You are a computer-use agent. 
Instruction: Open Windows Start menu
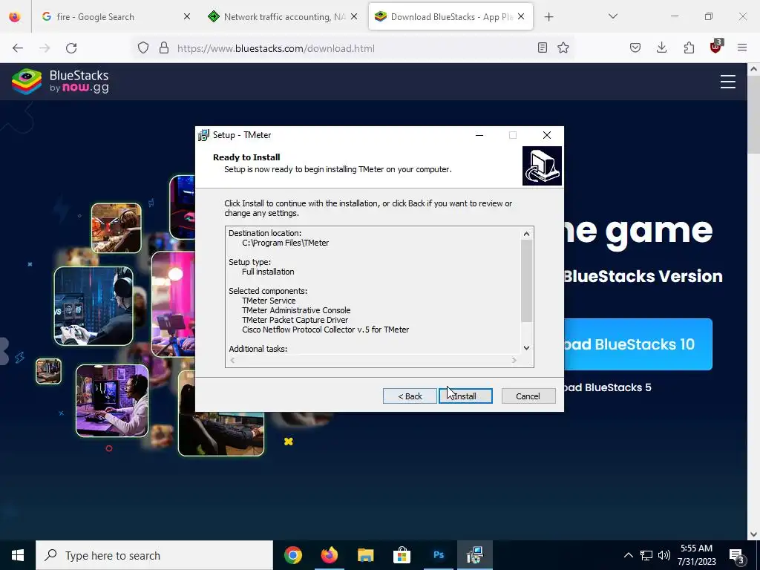18,555
